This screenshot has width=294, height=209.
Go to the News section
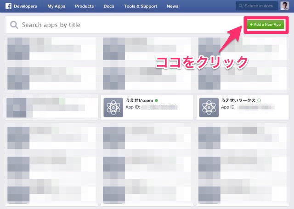(x=173, y=6)
